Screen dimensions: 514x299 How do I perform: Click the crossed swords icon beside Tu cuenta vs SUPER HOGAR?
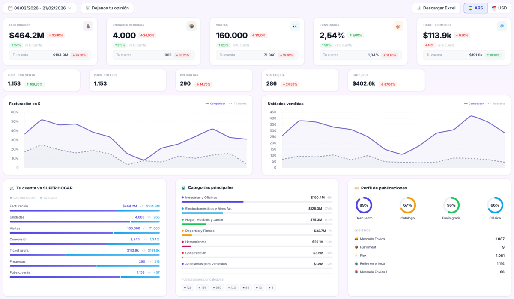click(12, 188)
